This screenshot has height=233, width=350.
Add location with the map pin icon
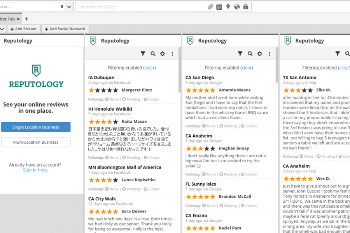click(228, 7)
